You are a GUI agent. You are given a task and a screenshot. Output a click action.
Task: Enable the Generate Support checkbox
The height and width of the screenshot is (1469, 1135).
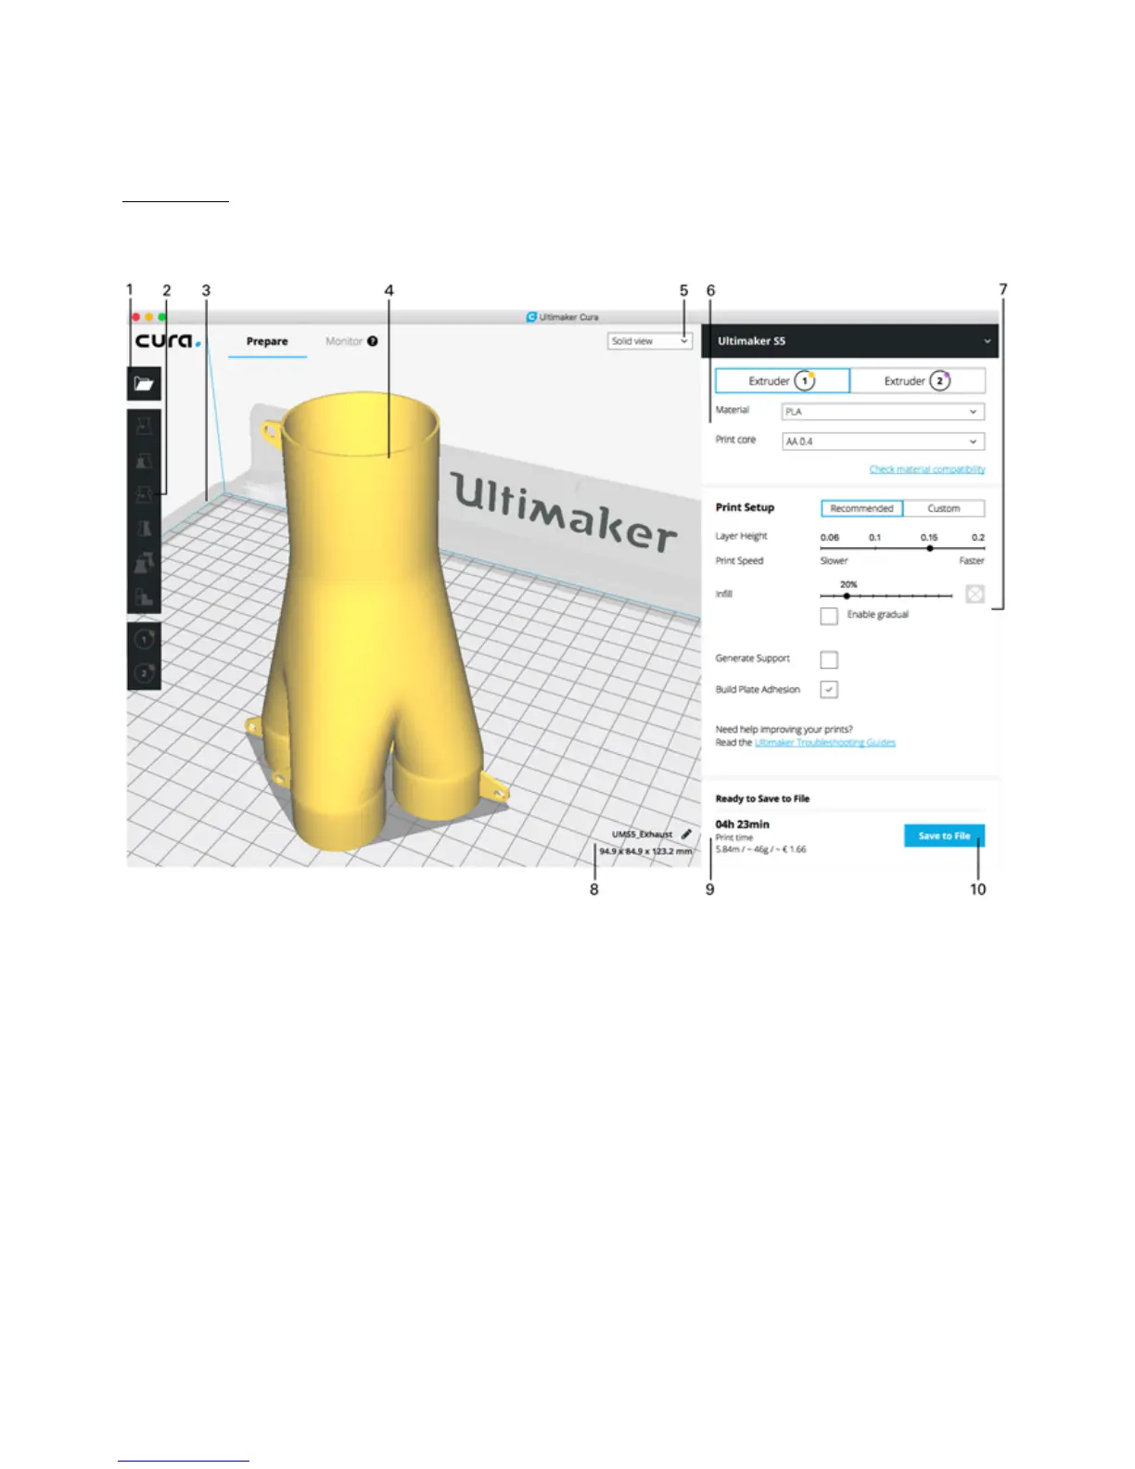(829, 659)
